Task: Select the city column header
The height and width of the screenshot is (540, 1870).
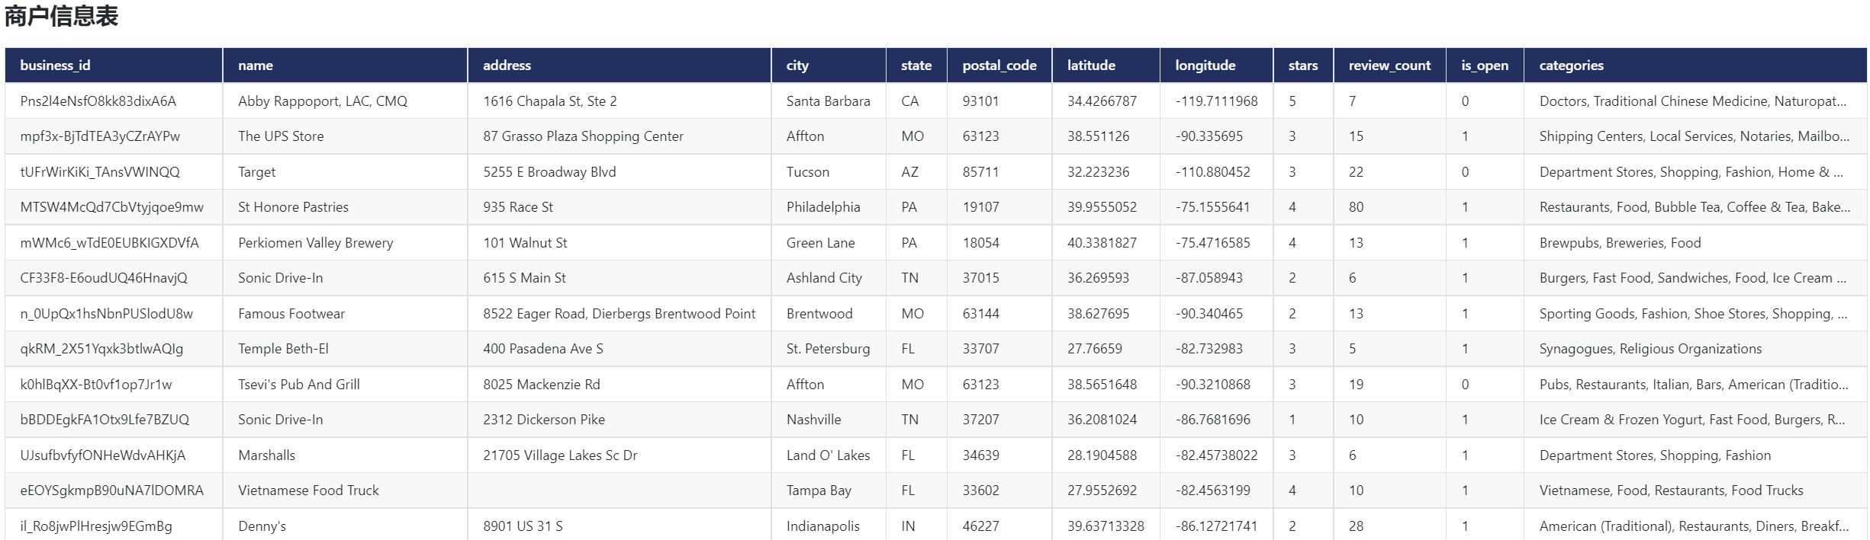Action: pos(797,66)
